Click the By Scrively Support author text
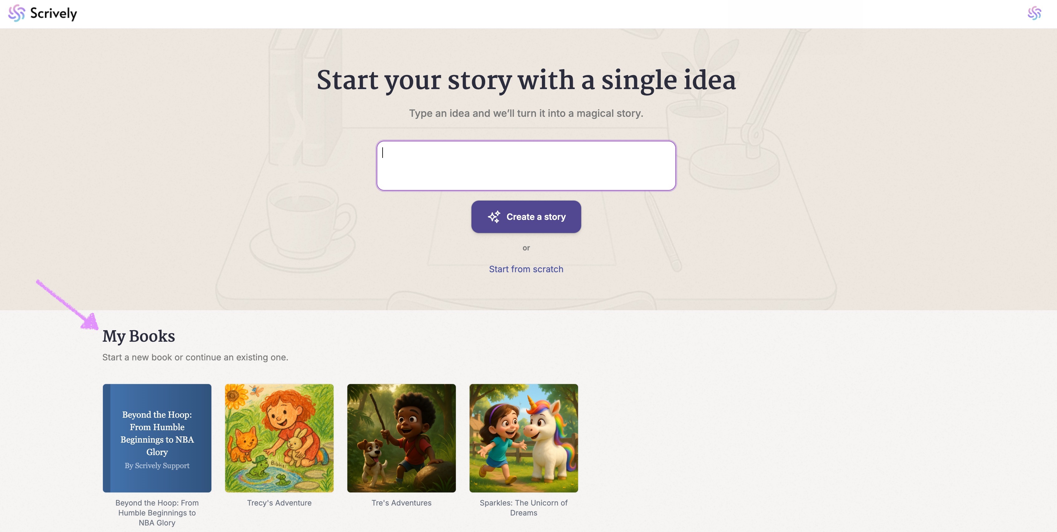Screen dimensions: 1057x532 click(x=157, y=466)
